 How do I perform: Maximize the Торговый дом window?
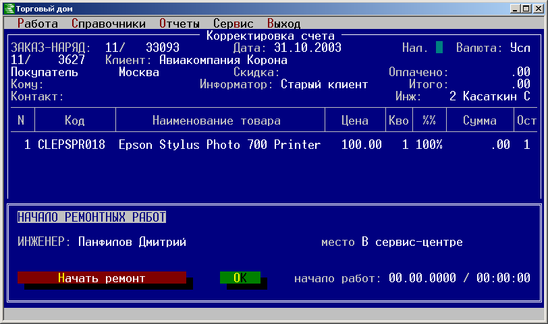point(526,8)
